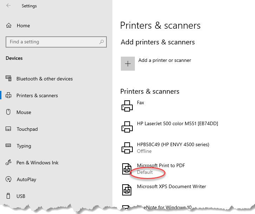This screenshot has height=214, width=255.
Task: Click the Offline status under HP ENVY
Action: [x=144, y=151]
